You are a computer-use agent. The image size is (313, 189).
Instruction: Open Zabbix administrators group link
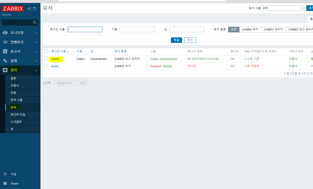[164, 59]
